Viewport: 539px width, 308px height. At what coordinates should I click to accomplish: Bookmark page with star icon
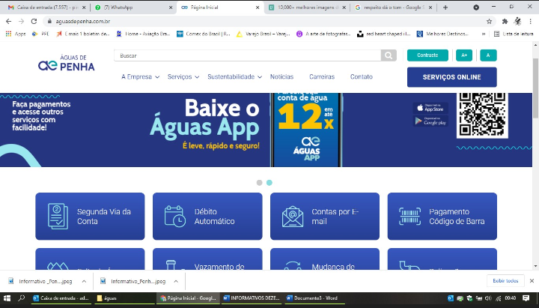pos(489,21)
